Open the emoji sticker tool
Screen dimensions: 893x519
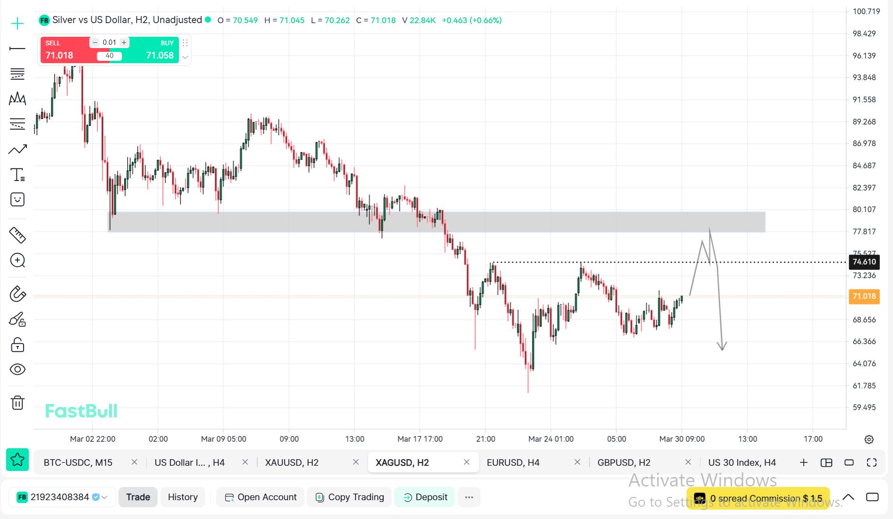pyautogui.click(x=17, y=199)
